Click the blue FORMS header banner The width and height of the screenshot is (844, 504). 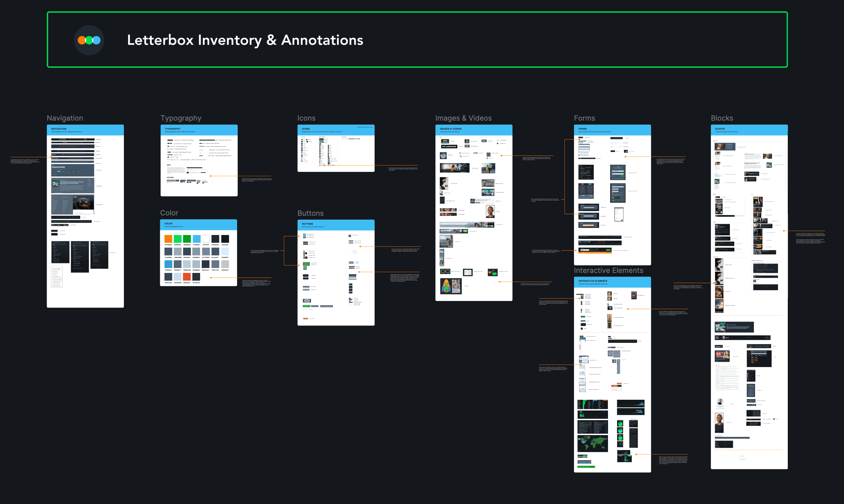612,130
